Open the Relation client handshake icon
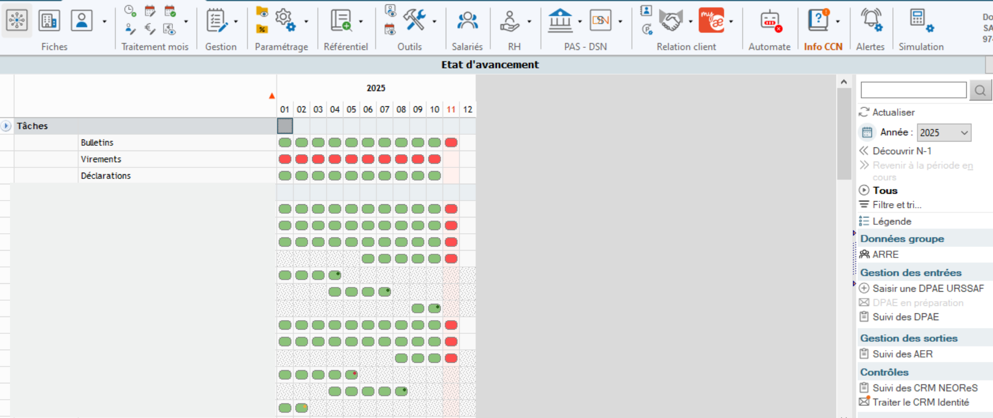The width and height of the screenshot is (993, 418). click(x=671, y=21)
